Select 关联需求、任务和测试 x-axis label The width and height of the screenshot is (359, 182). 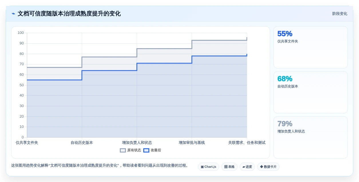(247, 143)
